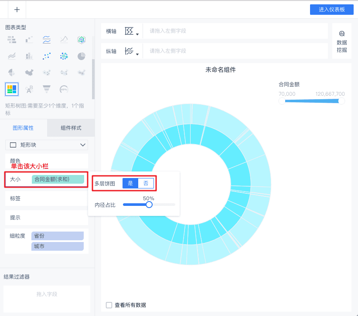
Task: Select the treemap chart type icon
Action: pyautogui.click(x=12, y=89)
